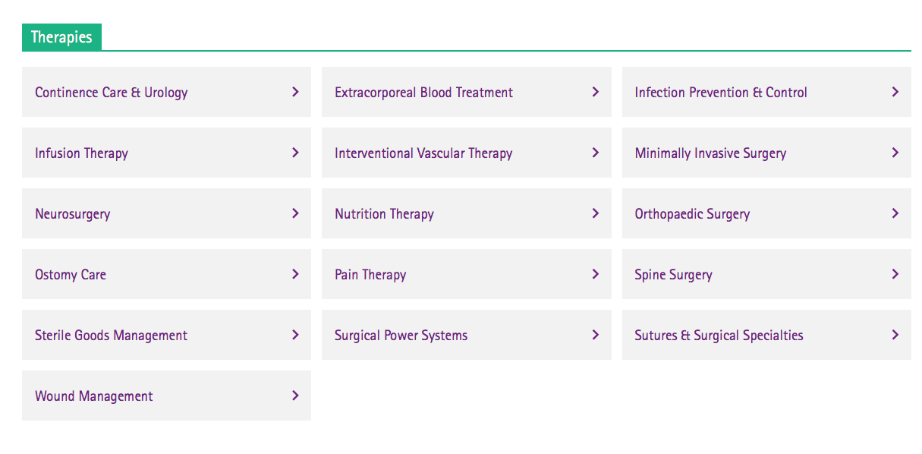Open Sutures & Surgical Specialties page
Viewport: 922px width, 454px height.
[x=719, y=336]
